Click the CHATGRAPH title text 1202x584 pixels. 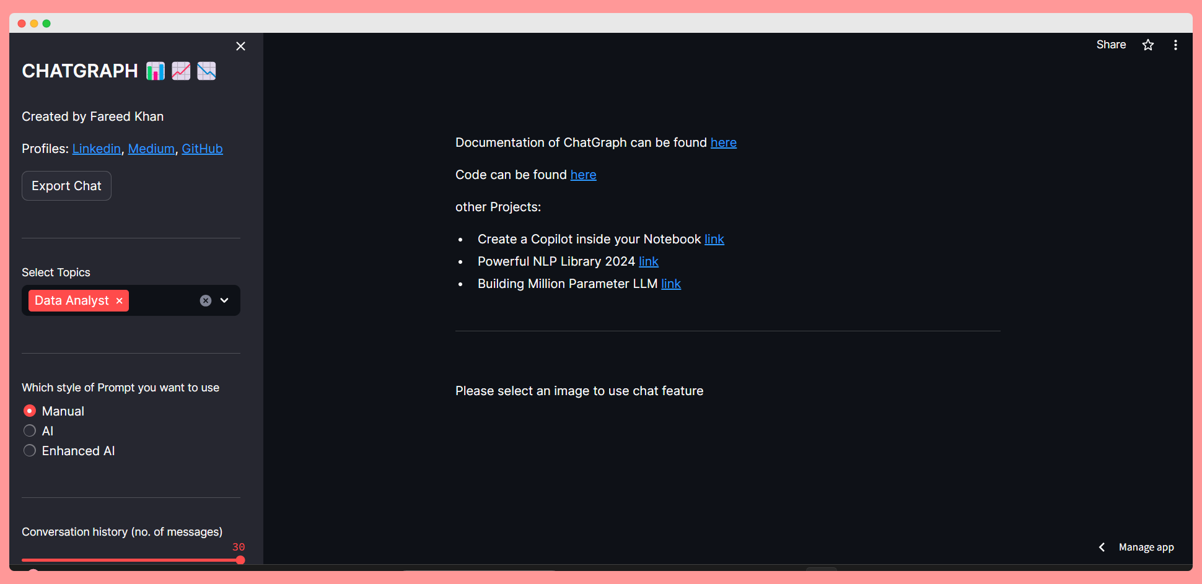(80, 71)
